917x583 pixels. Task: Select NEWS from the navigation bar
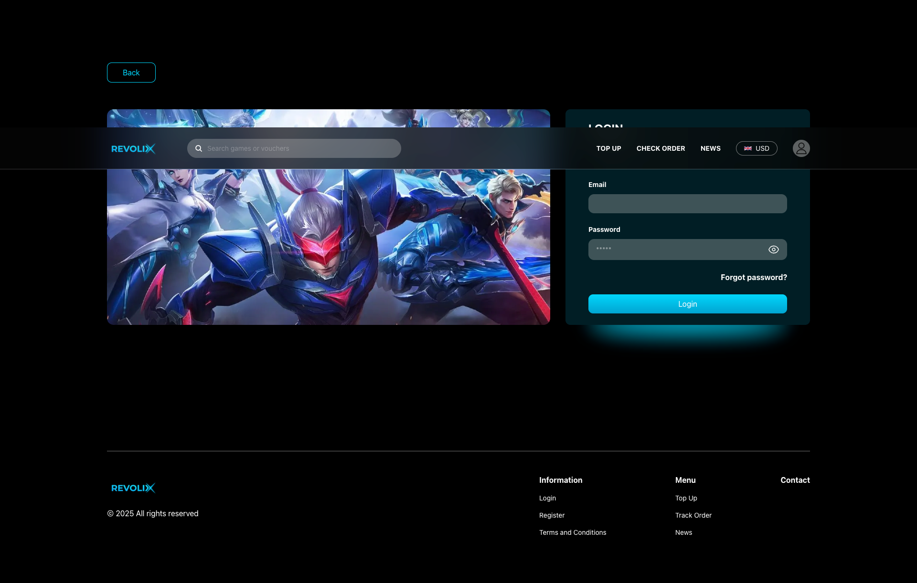point(710,148)
